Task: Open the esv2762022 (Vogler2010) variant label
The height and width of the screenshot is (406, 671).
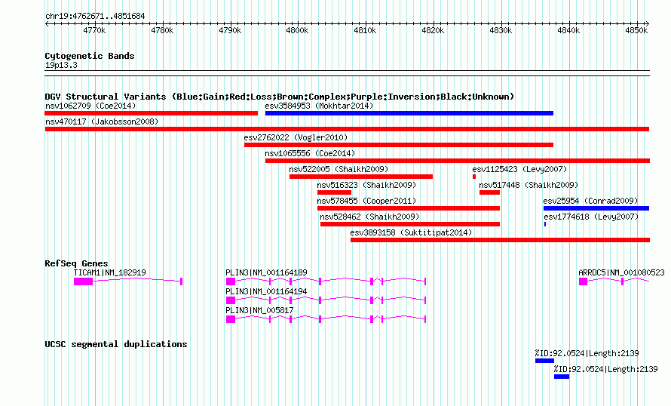Action: [x=296, y=137]
